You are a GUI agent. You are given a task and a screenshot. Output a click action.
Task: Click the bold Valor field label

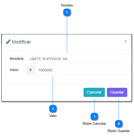click(14, 70)
